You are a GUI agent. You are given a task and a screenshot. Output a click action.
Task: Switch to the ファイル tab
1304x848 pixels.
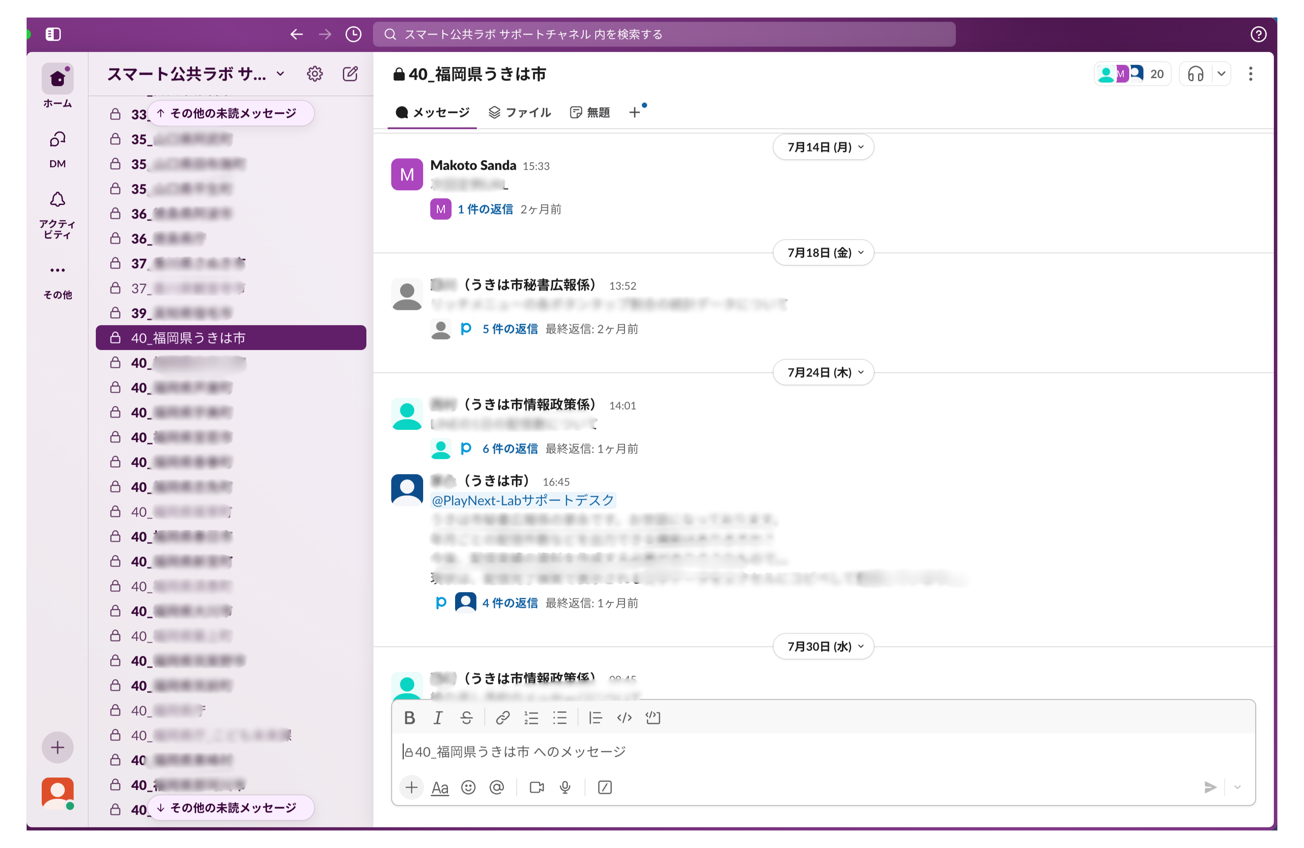(x=519, y=112)
